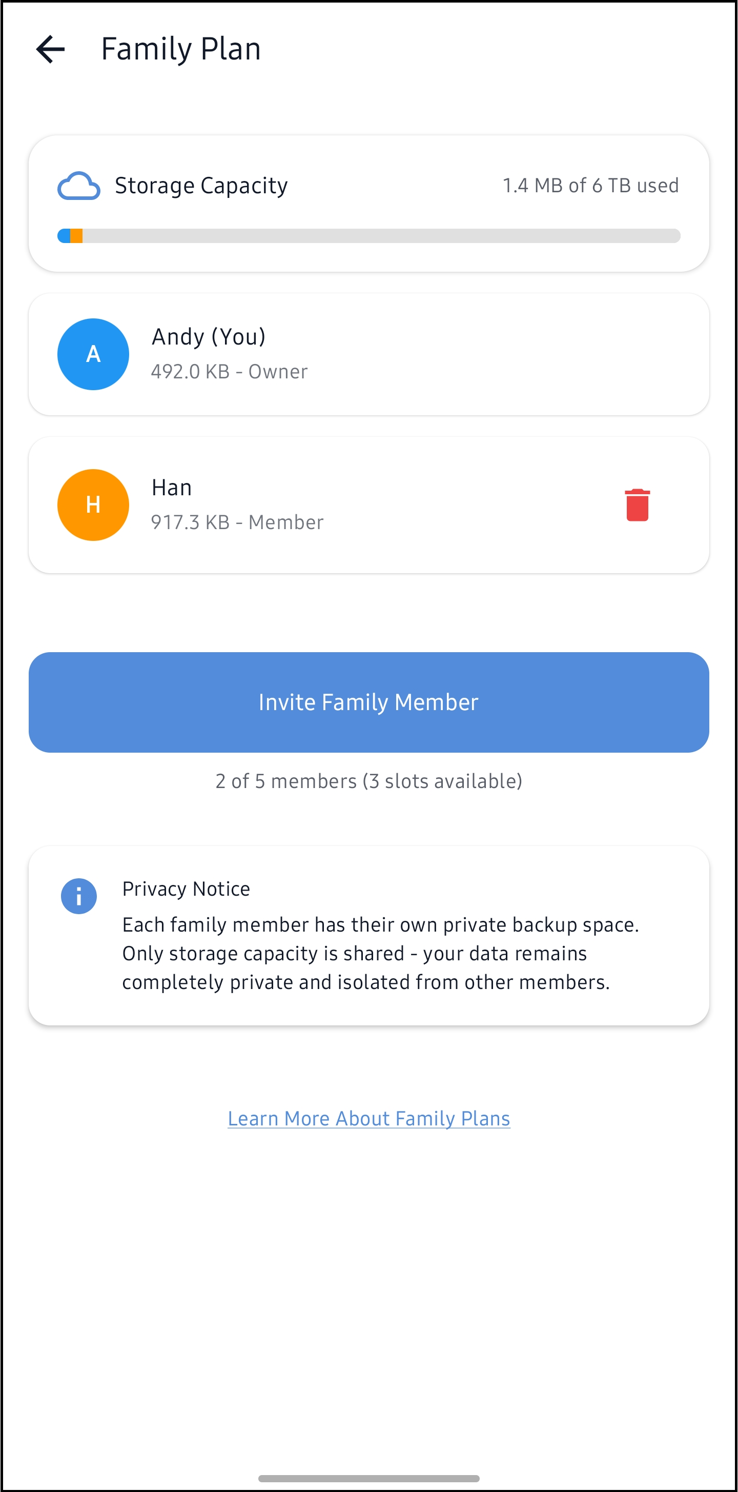This screenshot has height=1492, width=738.
Task: Click the Storage Capacity label
Action: pos(201,186)
